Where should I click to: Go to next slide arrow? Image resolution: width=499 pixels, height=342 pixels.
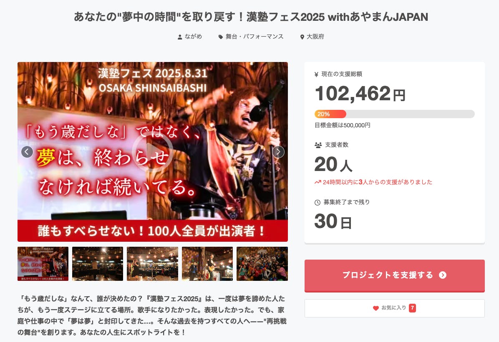[x=278, y=152]
